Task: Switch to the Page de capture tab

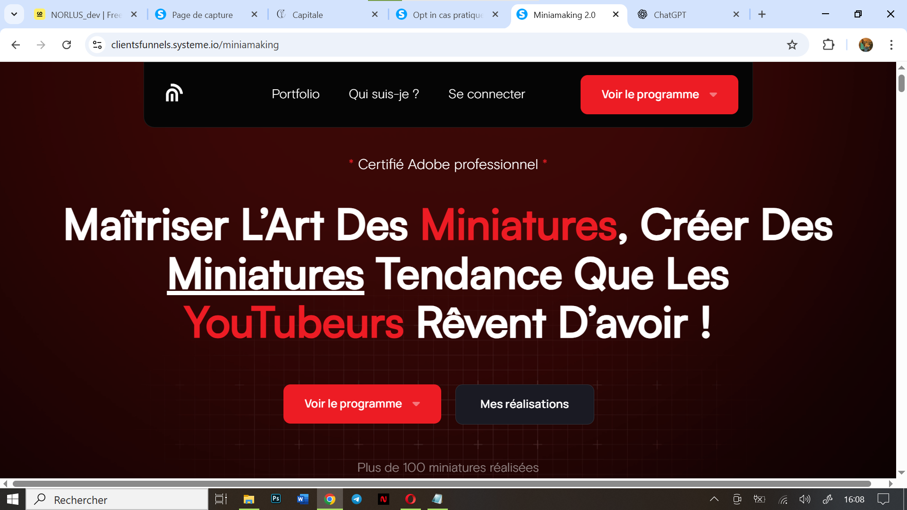Action: [x=202, y=15]
